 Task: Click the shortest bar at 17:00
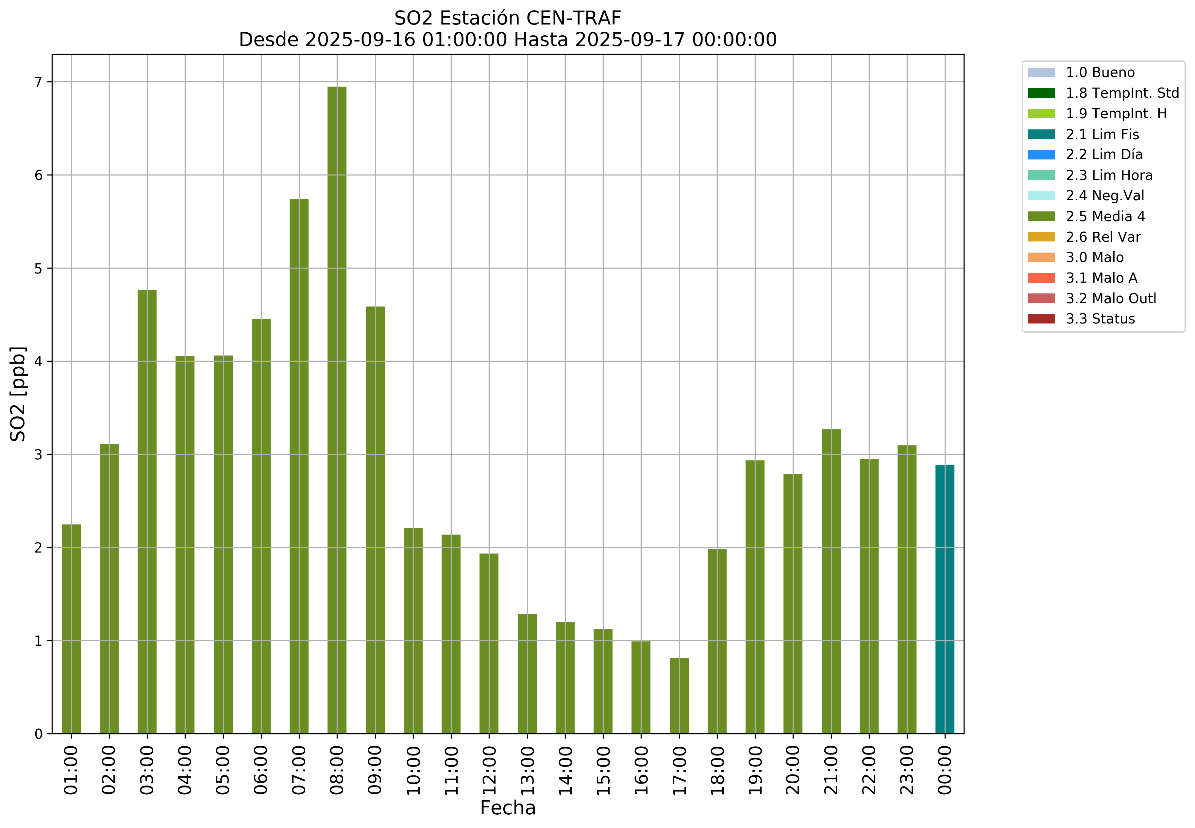(x=679, y=695)
